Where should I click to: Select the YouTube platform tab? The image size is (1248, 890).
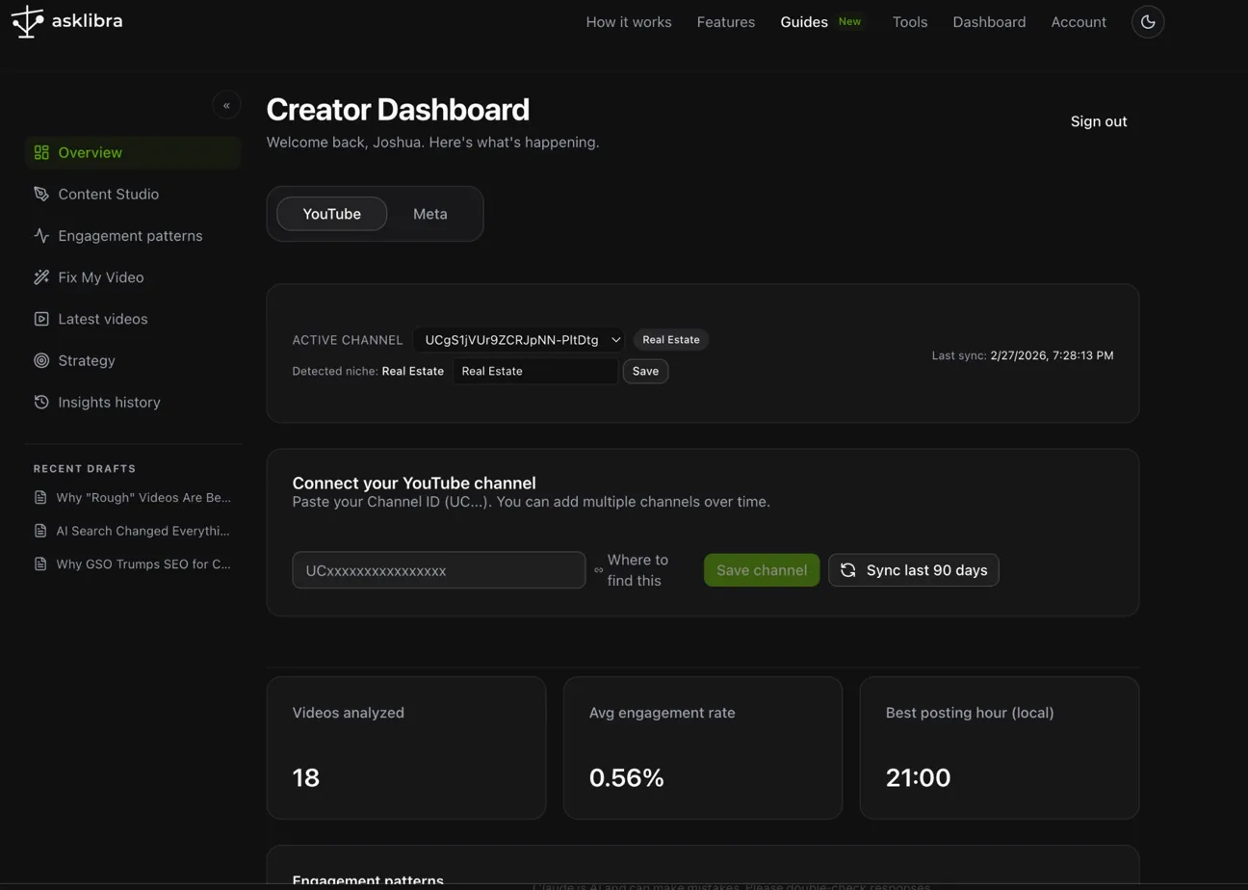click(x=331, y=214)
